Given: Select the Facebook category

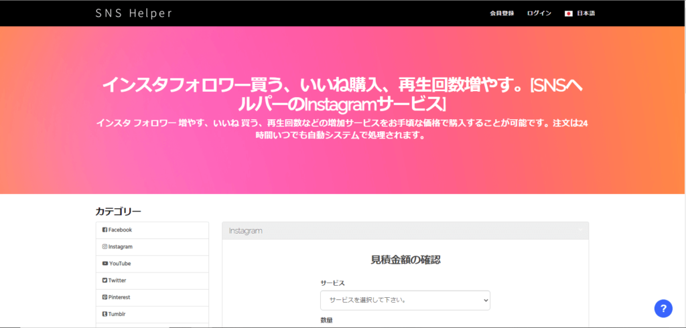Looking at the screenshot, I should tap(152, 230).
